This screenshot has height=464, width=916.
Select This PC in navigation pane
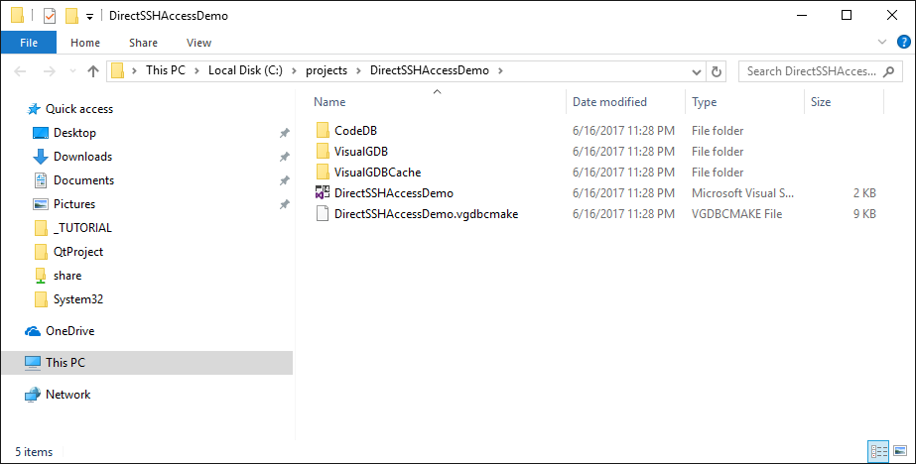click(x=147, y=363)
